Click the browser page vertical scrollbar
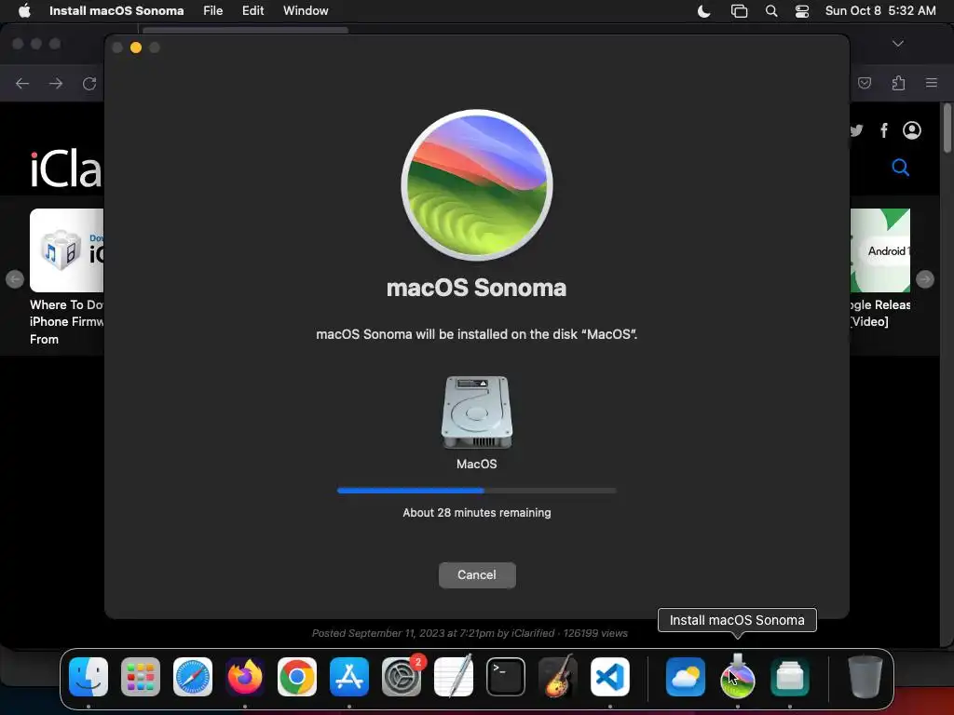This screenshot has width=954, height=715. tap(947, 128)
